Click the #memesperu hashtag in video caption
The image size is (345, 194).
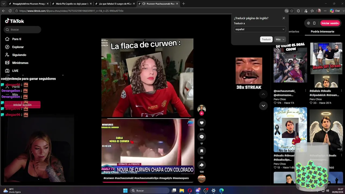click(x=181, y=178)
